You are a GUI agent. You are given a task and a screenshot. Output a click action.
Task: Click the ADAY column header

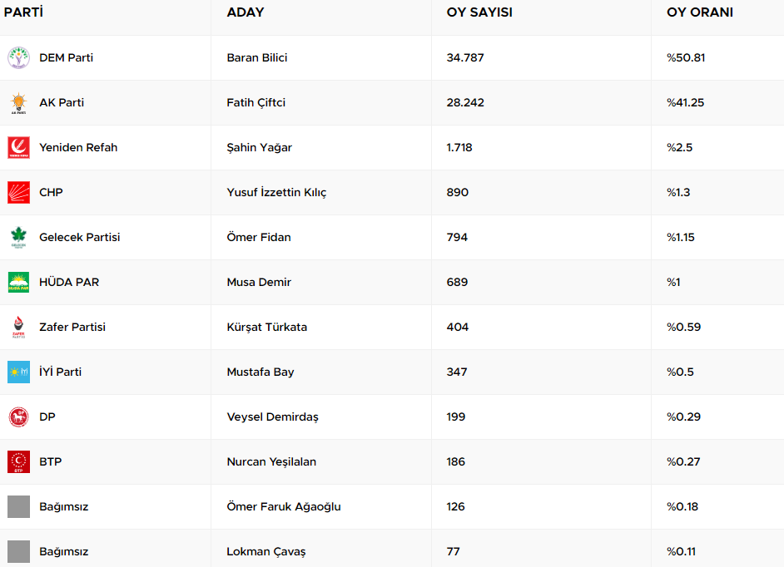246,12
